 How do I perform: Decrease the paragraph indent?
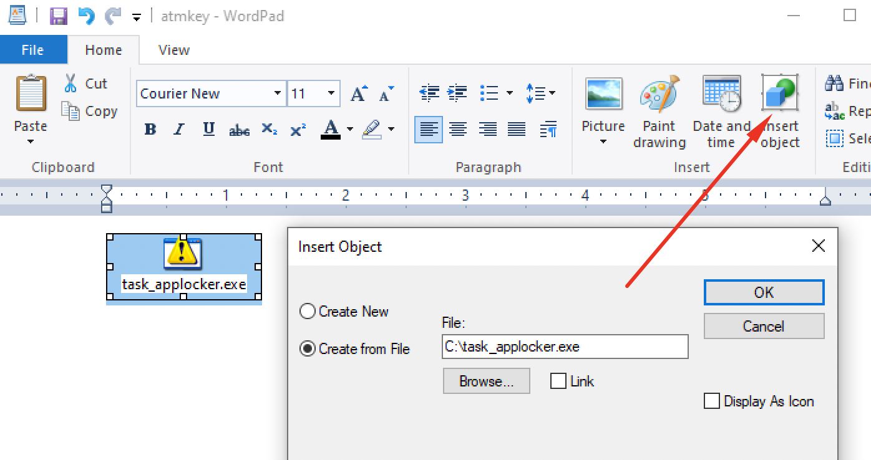click(429, 93)
